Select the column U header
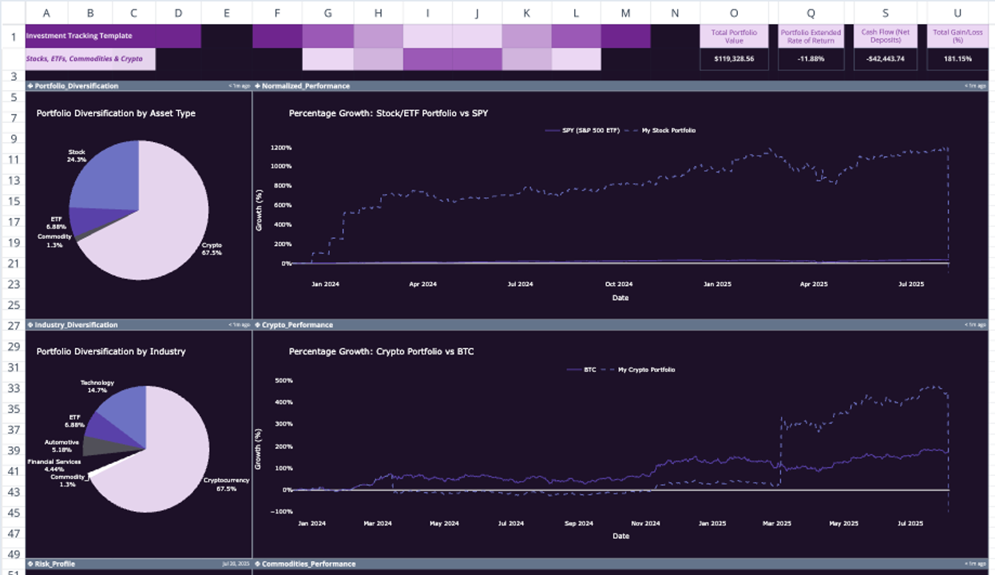The width and height of the screenshot is (995, 575). [957, 13]
